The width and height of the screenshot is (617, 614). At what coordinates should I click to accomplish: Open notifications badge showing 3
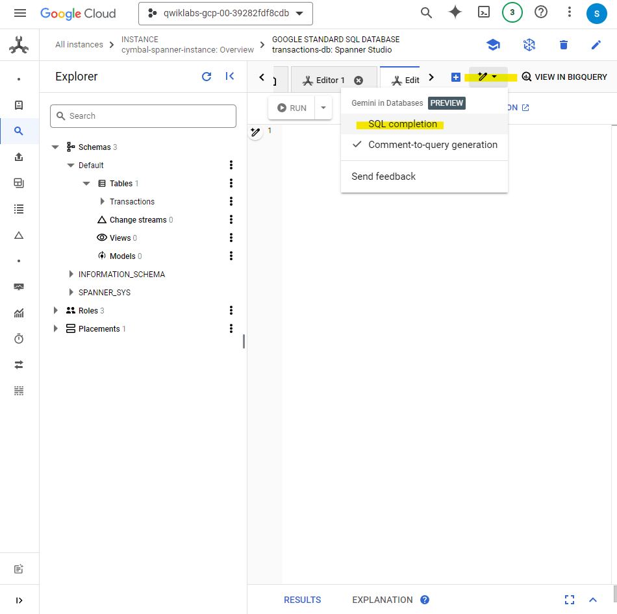[512, 12]
